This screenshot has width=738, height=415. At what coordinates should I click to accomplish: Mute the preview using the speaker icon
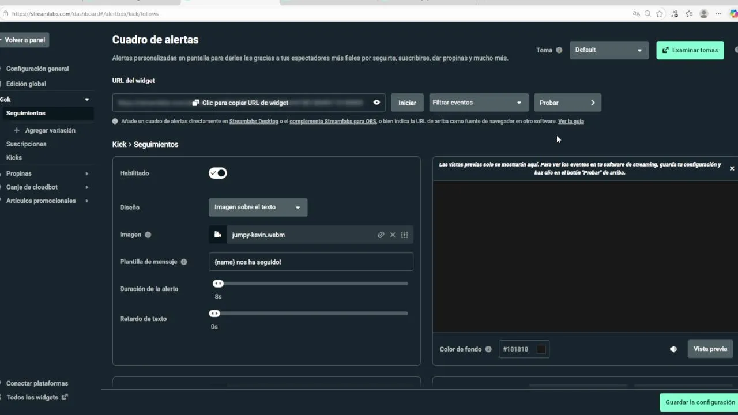click(673, 349)
